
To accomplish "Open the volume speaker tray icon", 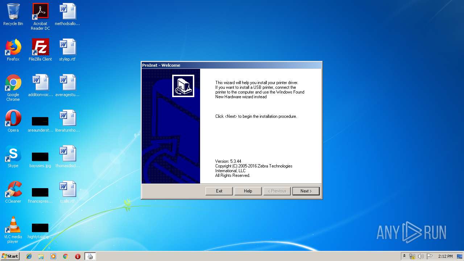I will [x=421, y=256].
